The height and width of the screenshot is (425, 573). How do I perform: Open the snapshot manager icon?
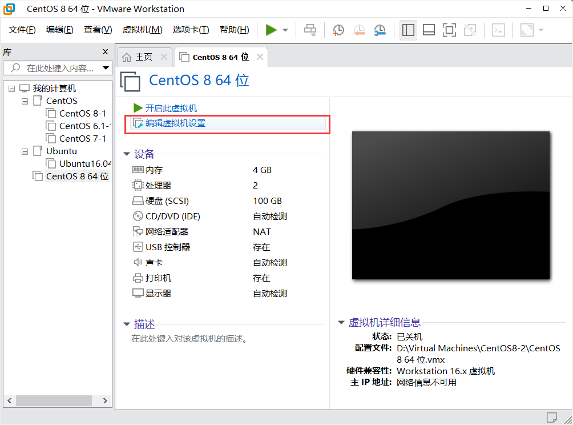[x=380, y=30]
